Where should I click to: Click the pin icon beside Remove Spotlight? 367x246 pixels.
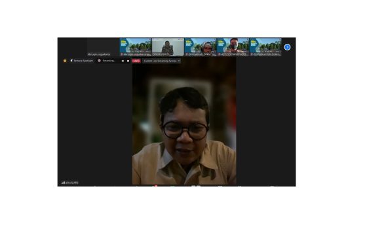(71, 60)
